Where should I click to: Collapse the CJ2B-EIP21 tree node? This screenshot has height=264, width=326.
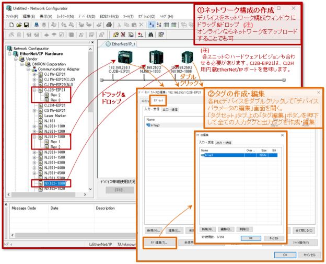34,89
